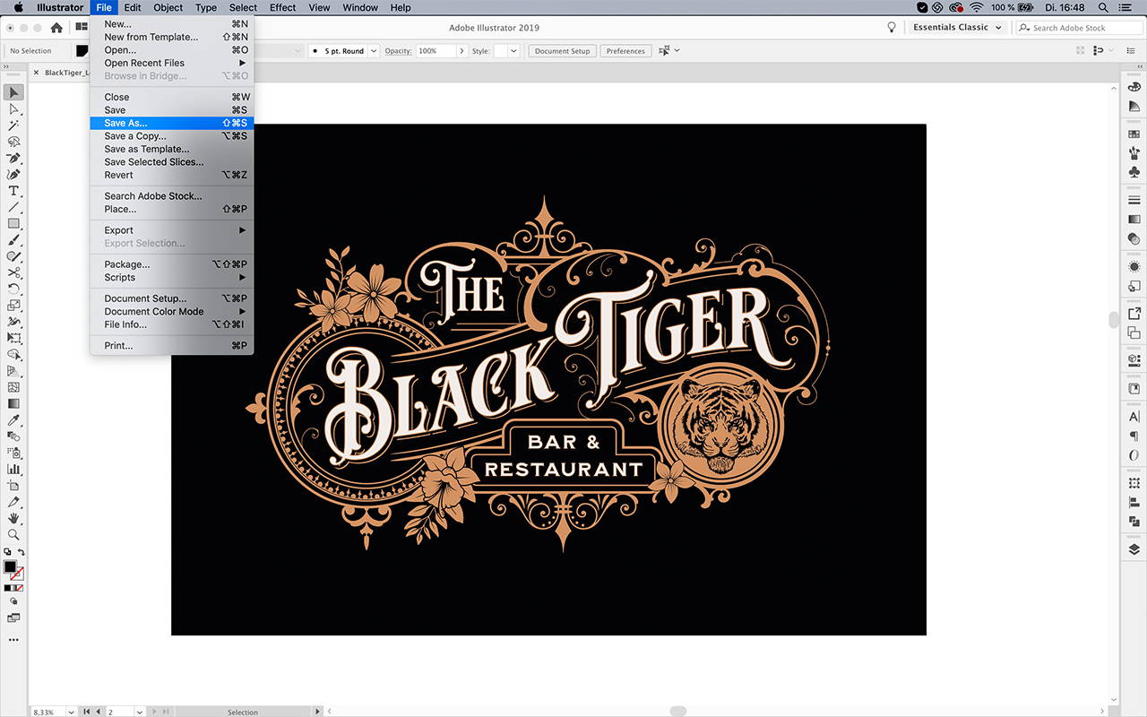Viewport: 1147px width, 717px height.
Task: Click Place... in the File menu
Action: coord(170,209)
